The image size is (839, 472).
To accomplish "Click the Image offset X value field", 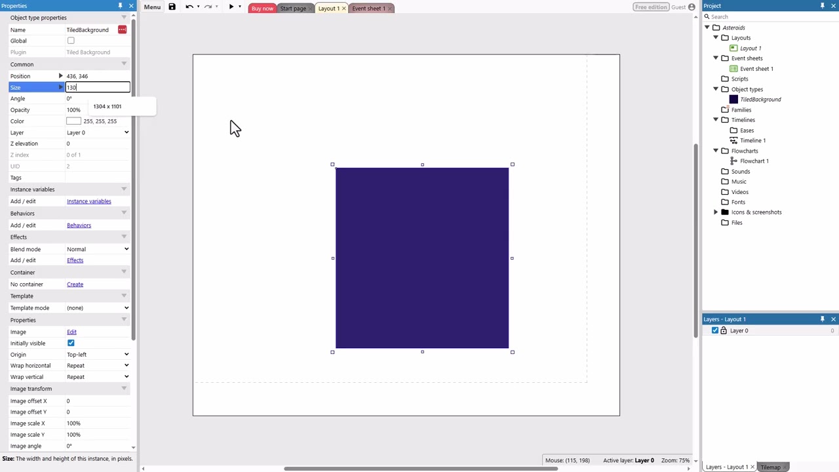I will point(97,401).
